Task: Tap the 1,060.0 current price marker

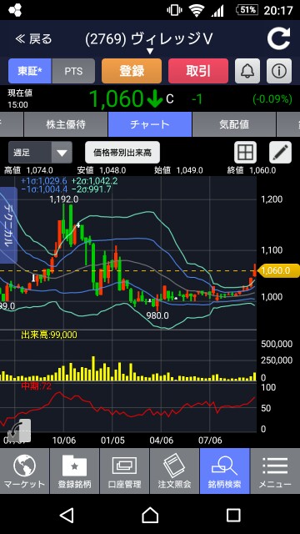Action: click(x=278, y=270)
